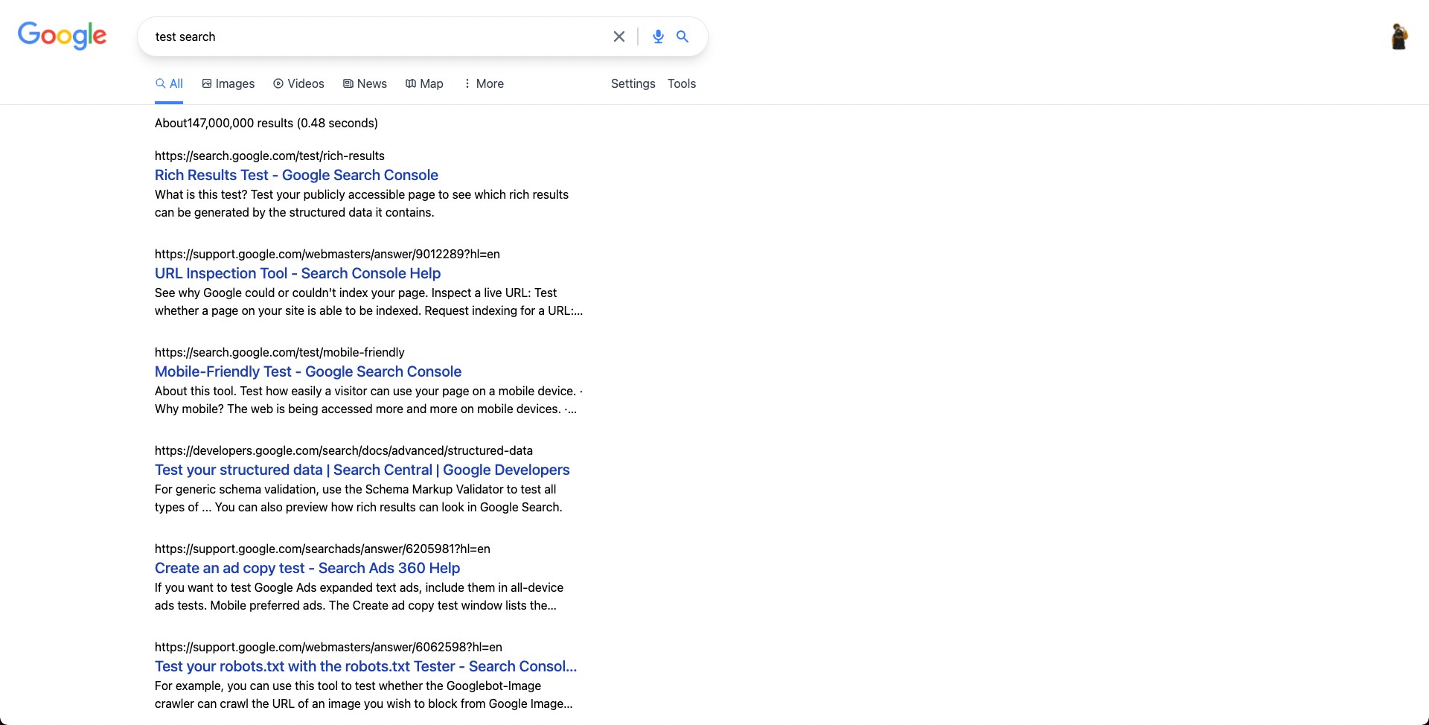Screen dimensions: 1429x725
Task: Click snippet starting 'What is this test?'
Action: [362, 203]
